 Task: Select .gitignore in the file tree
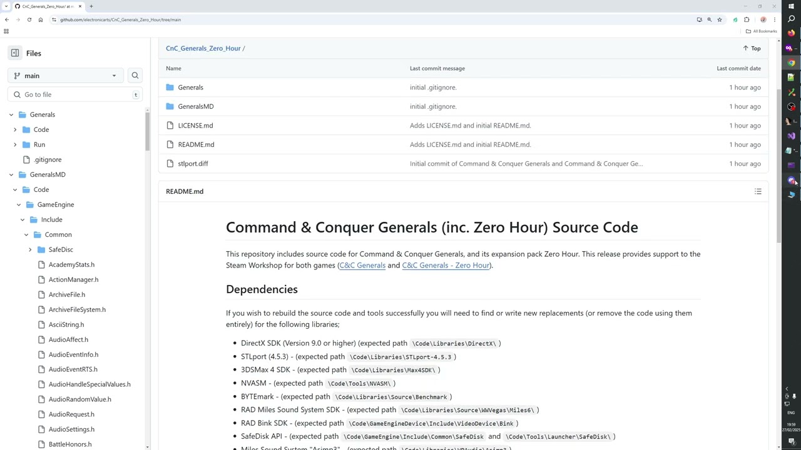tap(48, 159)
